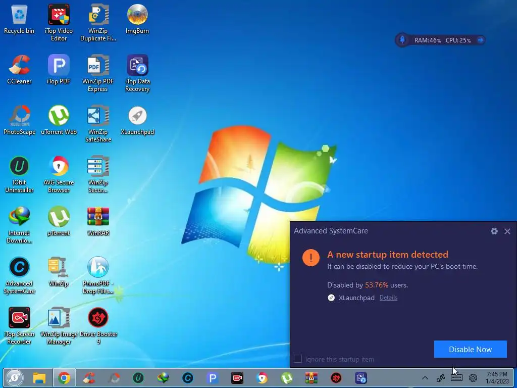This screenshot has width=517, height=388.
Task: Click the Advanced SystemCare desktop shortcut
Action: tap(19, 275)
